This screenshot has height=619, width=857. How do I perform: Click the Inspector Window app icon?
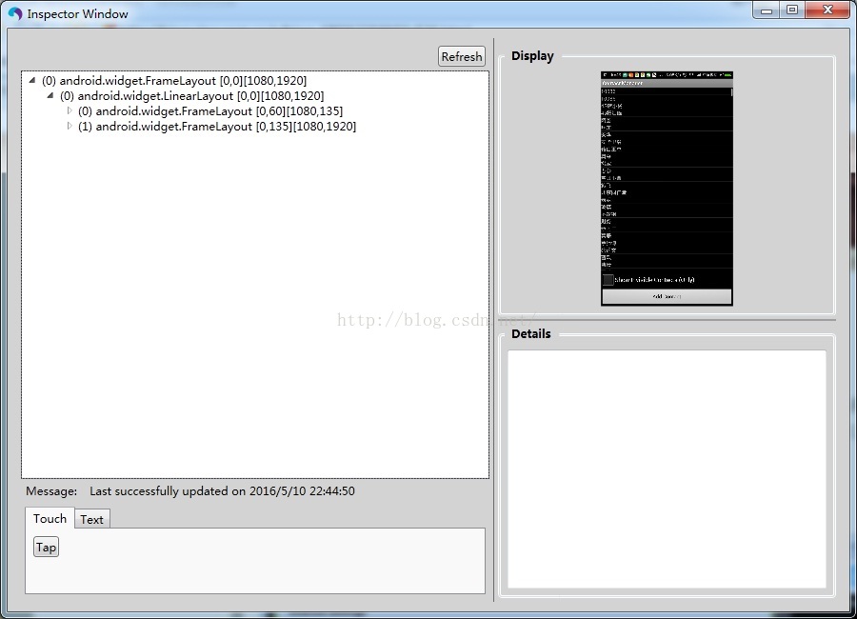[x=14, y=13]
